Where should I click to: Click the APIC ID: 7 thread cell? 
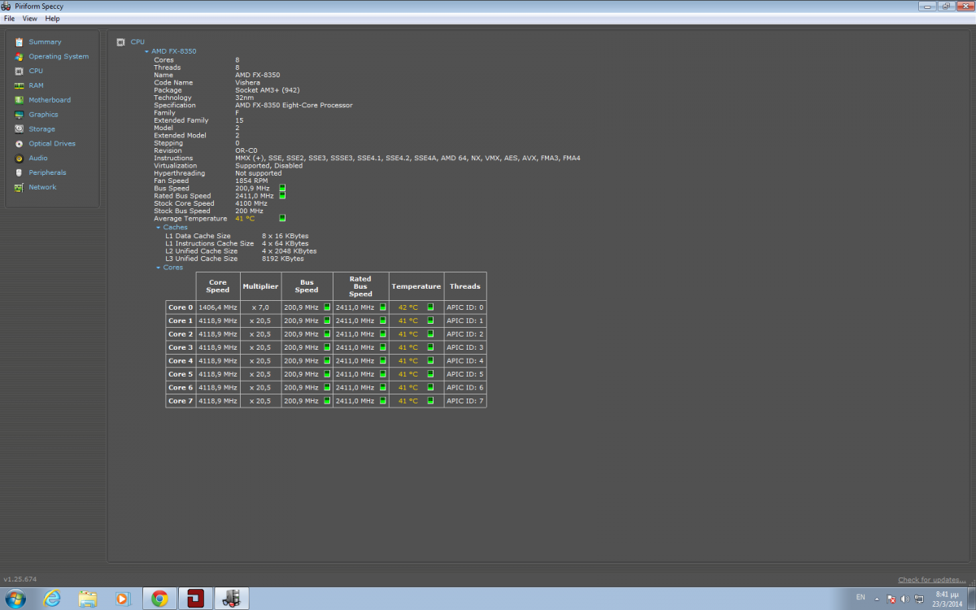click(x=465, y=401)
